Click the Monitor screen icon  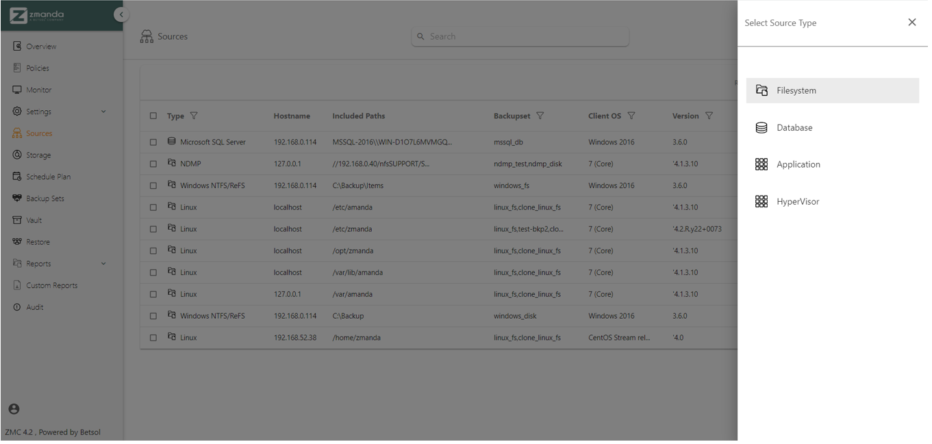17,90
